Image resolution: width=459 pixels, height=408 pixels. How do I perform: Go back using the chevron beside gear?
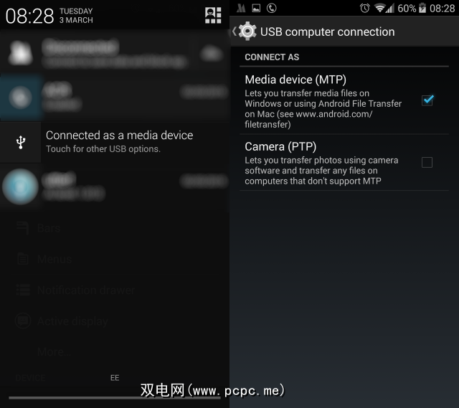point(235,31)
